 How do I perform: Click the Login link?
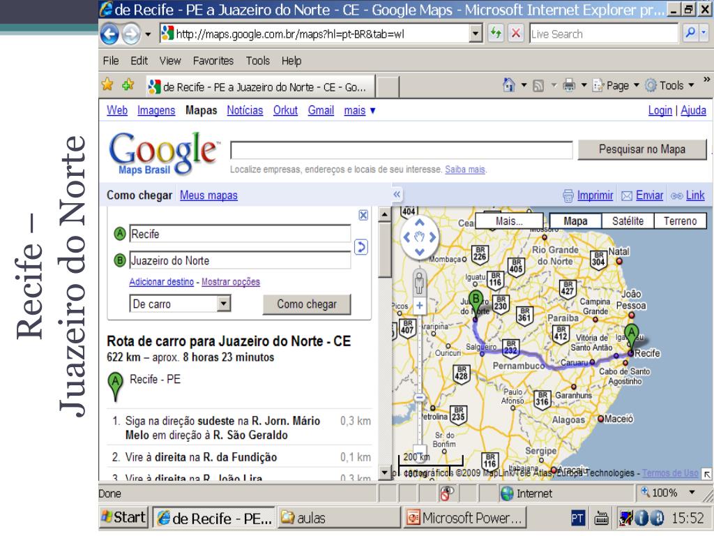[x=660, y=110]
